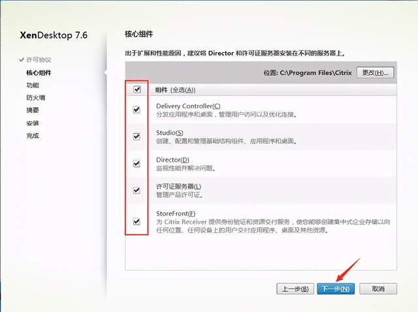Uncheck the Delivery Controller checkbox
The height and width of the screenshot is (312, 418).
[x=137, y=110]
